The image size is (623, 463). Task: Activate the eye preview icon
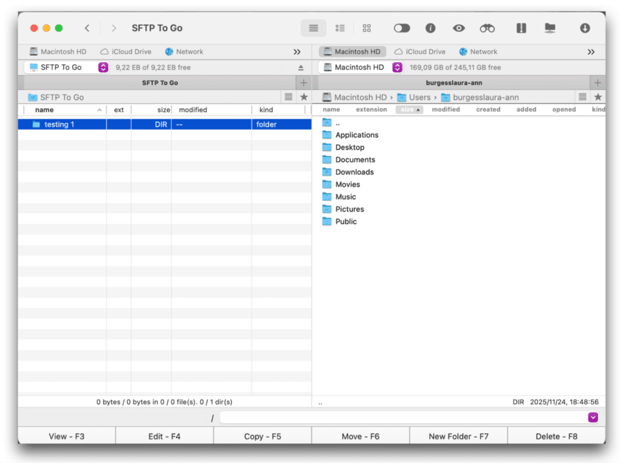click(458, 28)
